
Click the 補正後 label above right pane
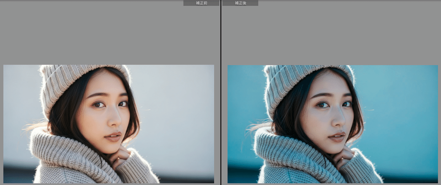(240, 3)
